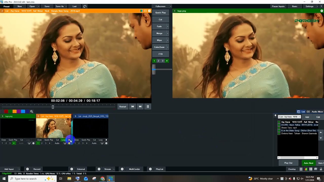Select the red color category swatch

(x=6, y=111)
